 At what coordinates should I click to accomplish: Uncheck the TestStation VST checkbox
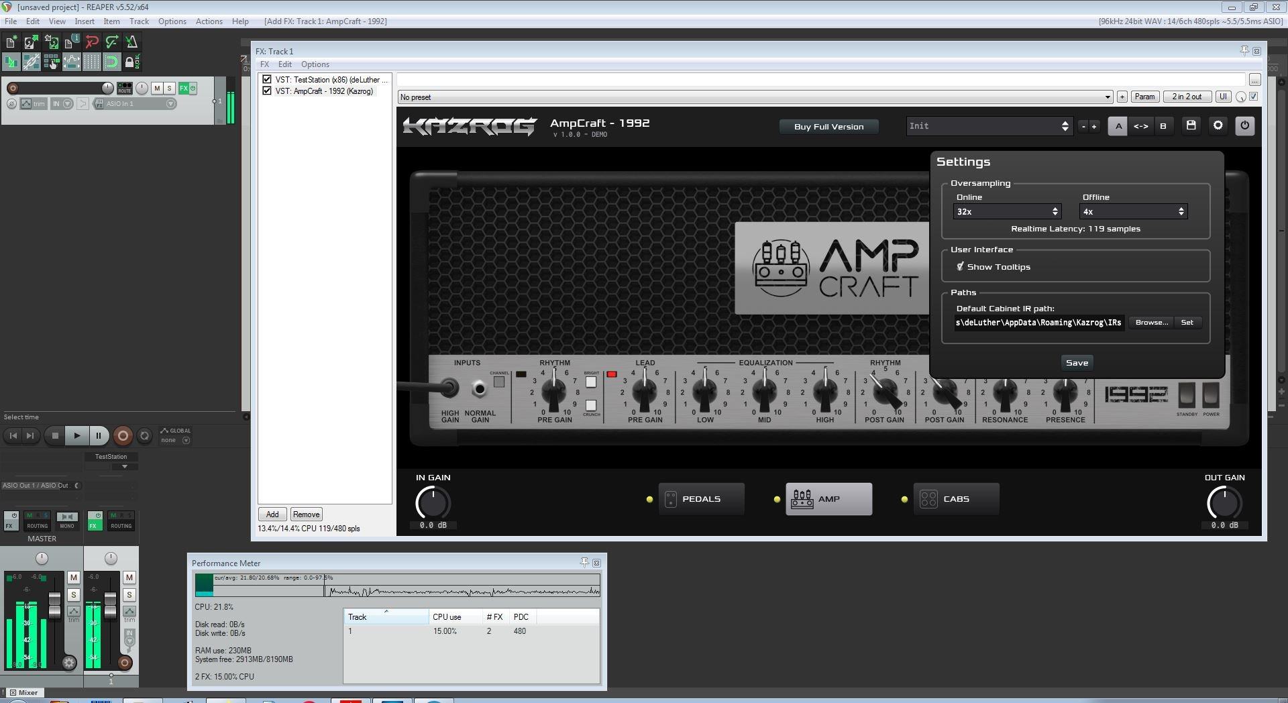tap(267, 79)
